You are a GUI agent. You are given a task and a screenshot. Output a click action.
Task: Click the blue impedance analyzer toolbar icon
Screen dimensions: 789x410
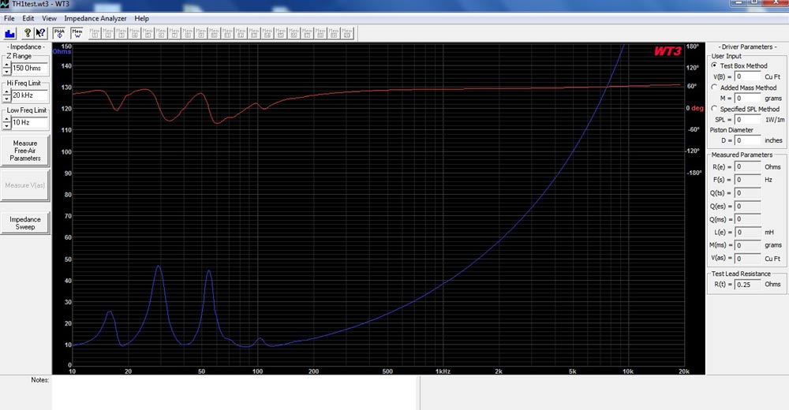pos(10,33)
